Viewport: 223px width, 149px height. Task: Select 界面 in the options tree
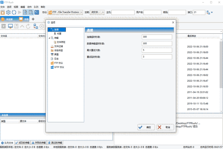tap(57, 55)
